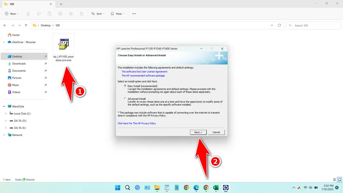Open the View options dropdown
The image size is (343, 193).
tap(118, 14)
